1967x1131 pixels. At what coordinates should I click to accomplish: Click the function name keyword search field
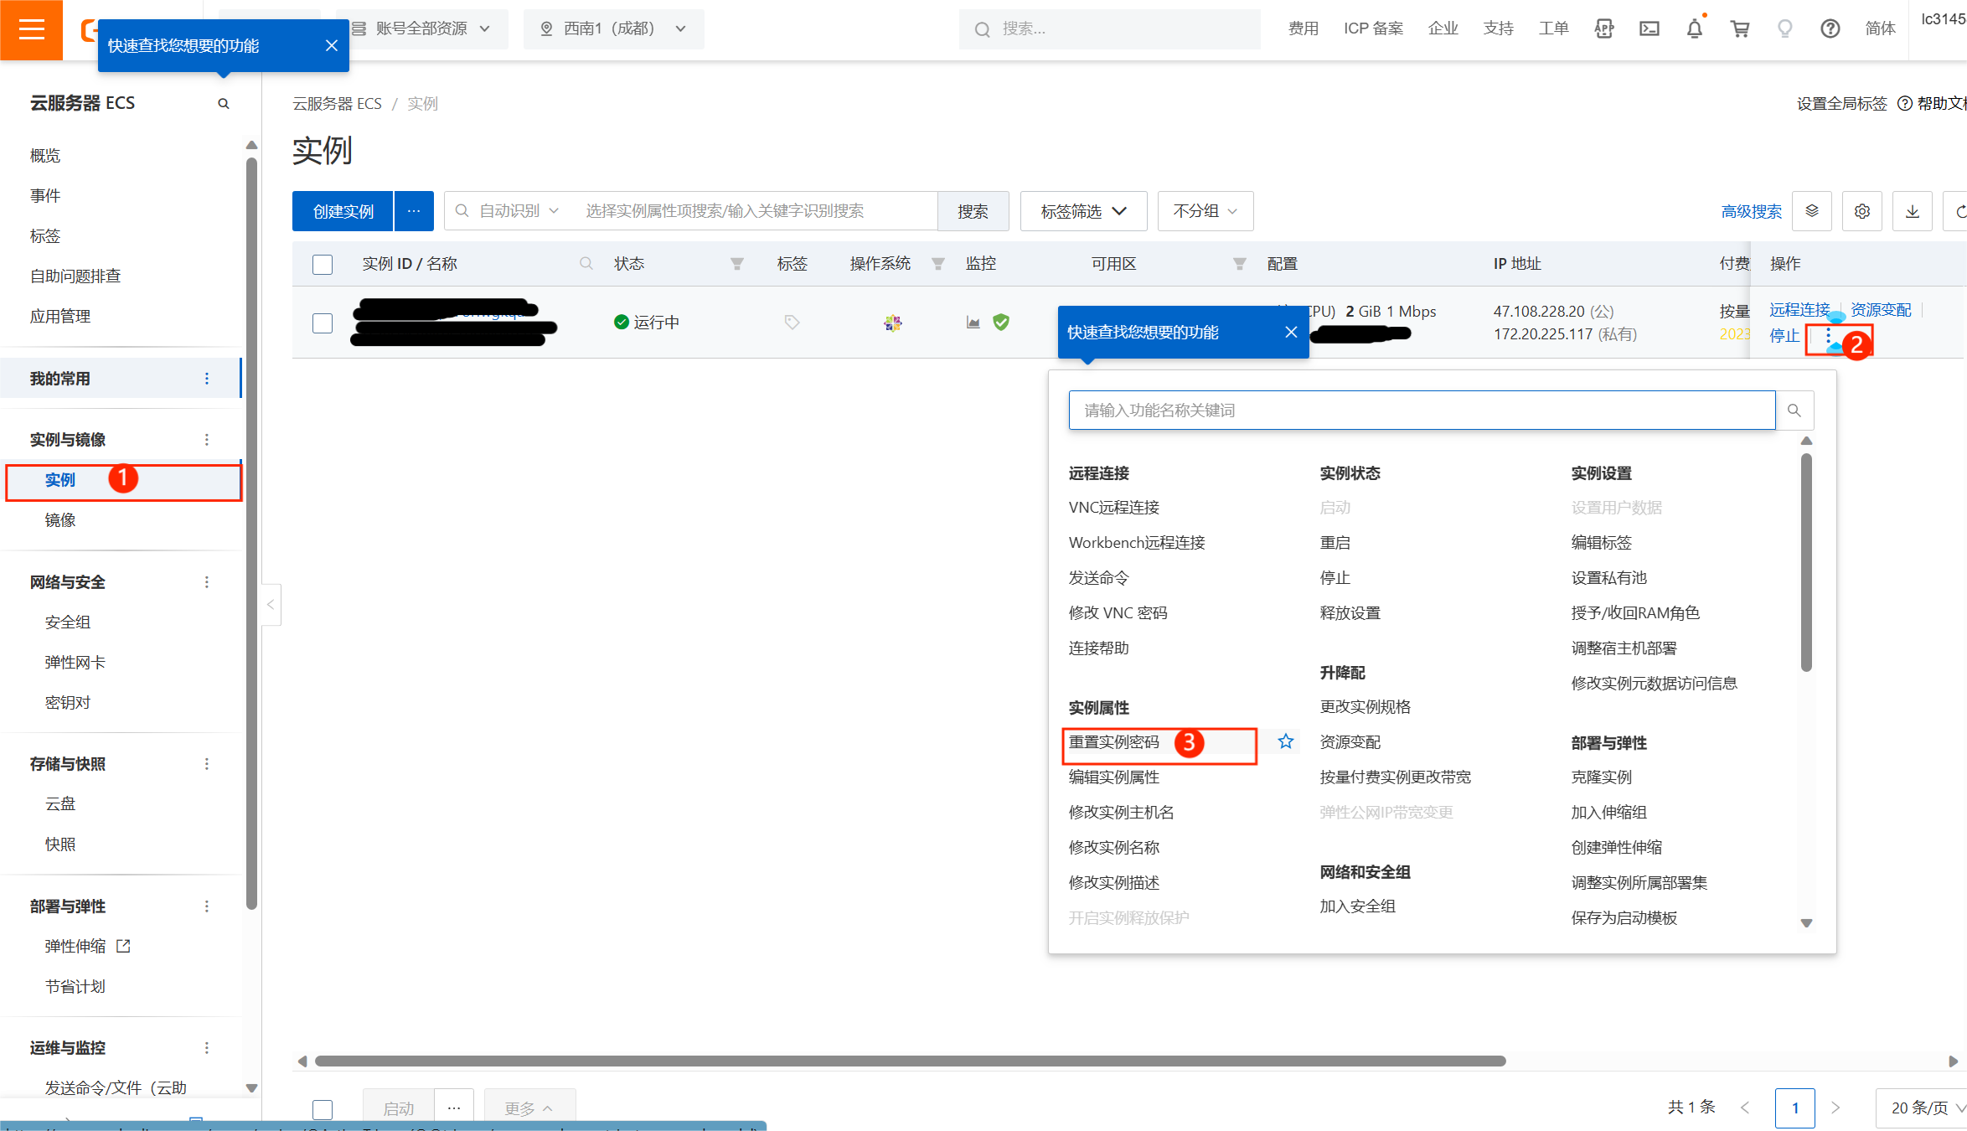(1421, 411)
